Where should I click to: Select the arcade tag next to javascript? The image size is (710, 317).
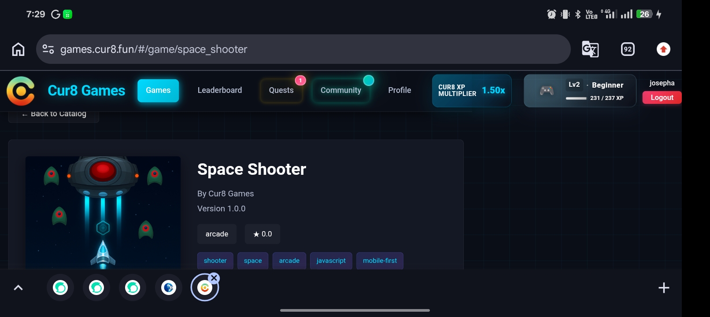tap(289, 261)
